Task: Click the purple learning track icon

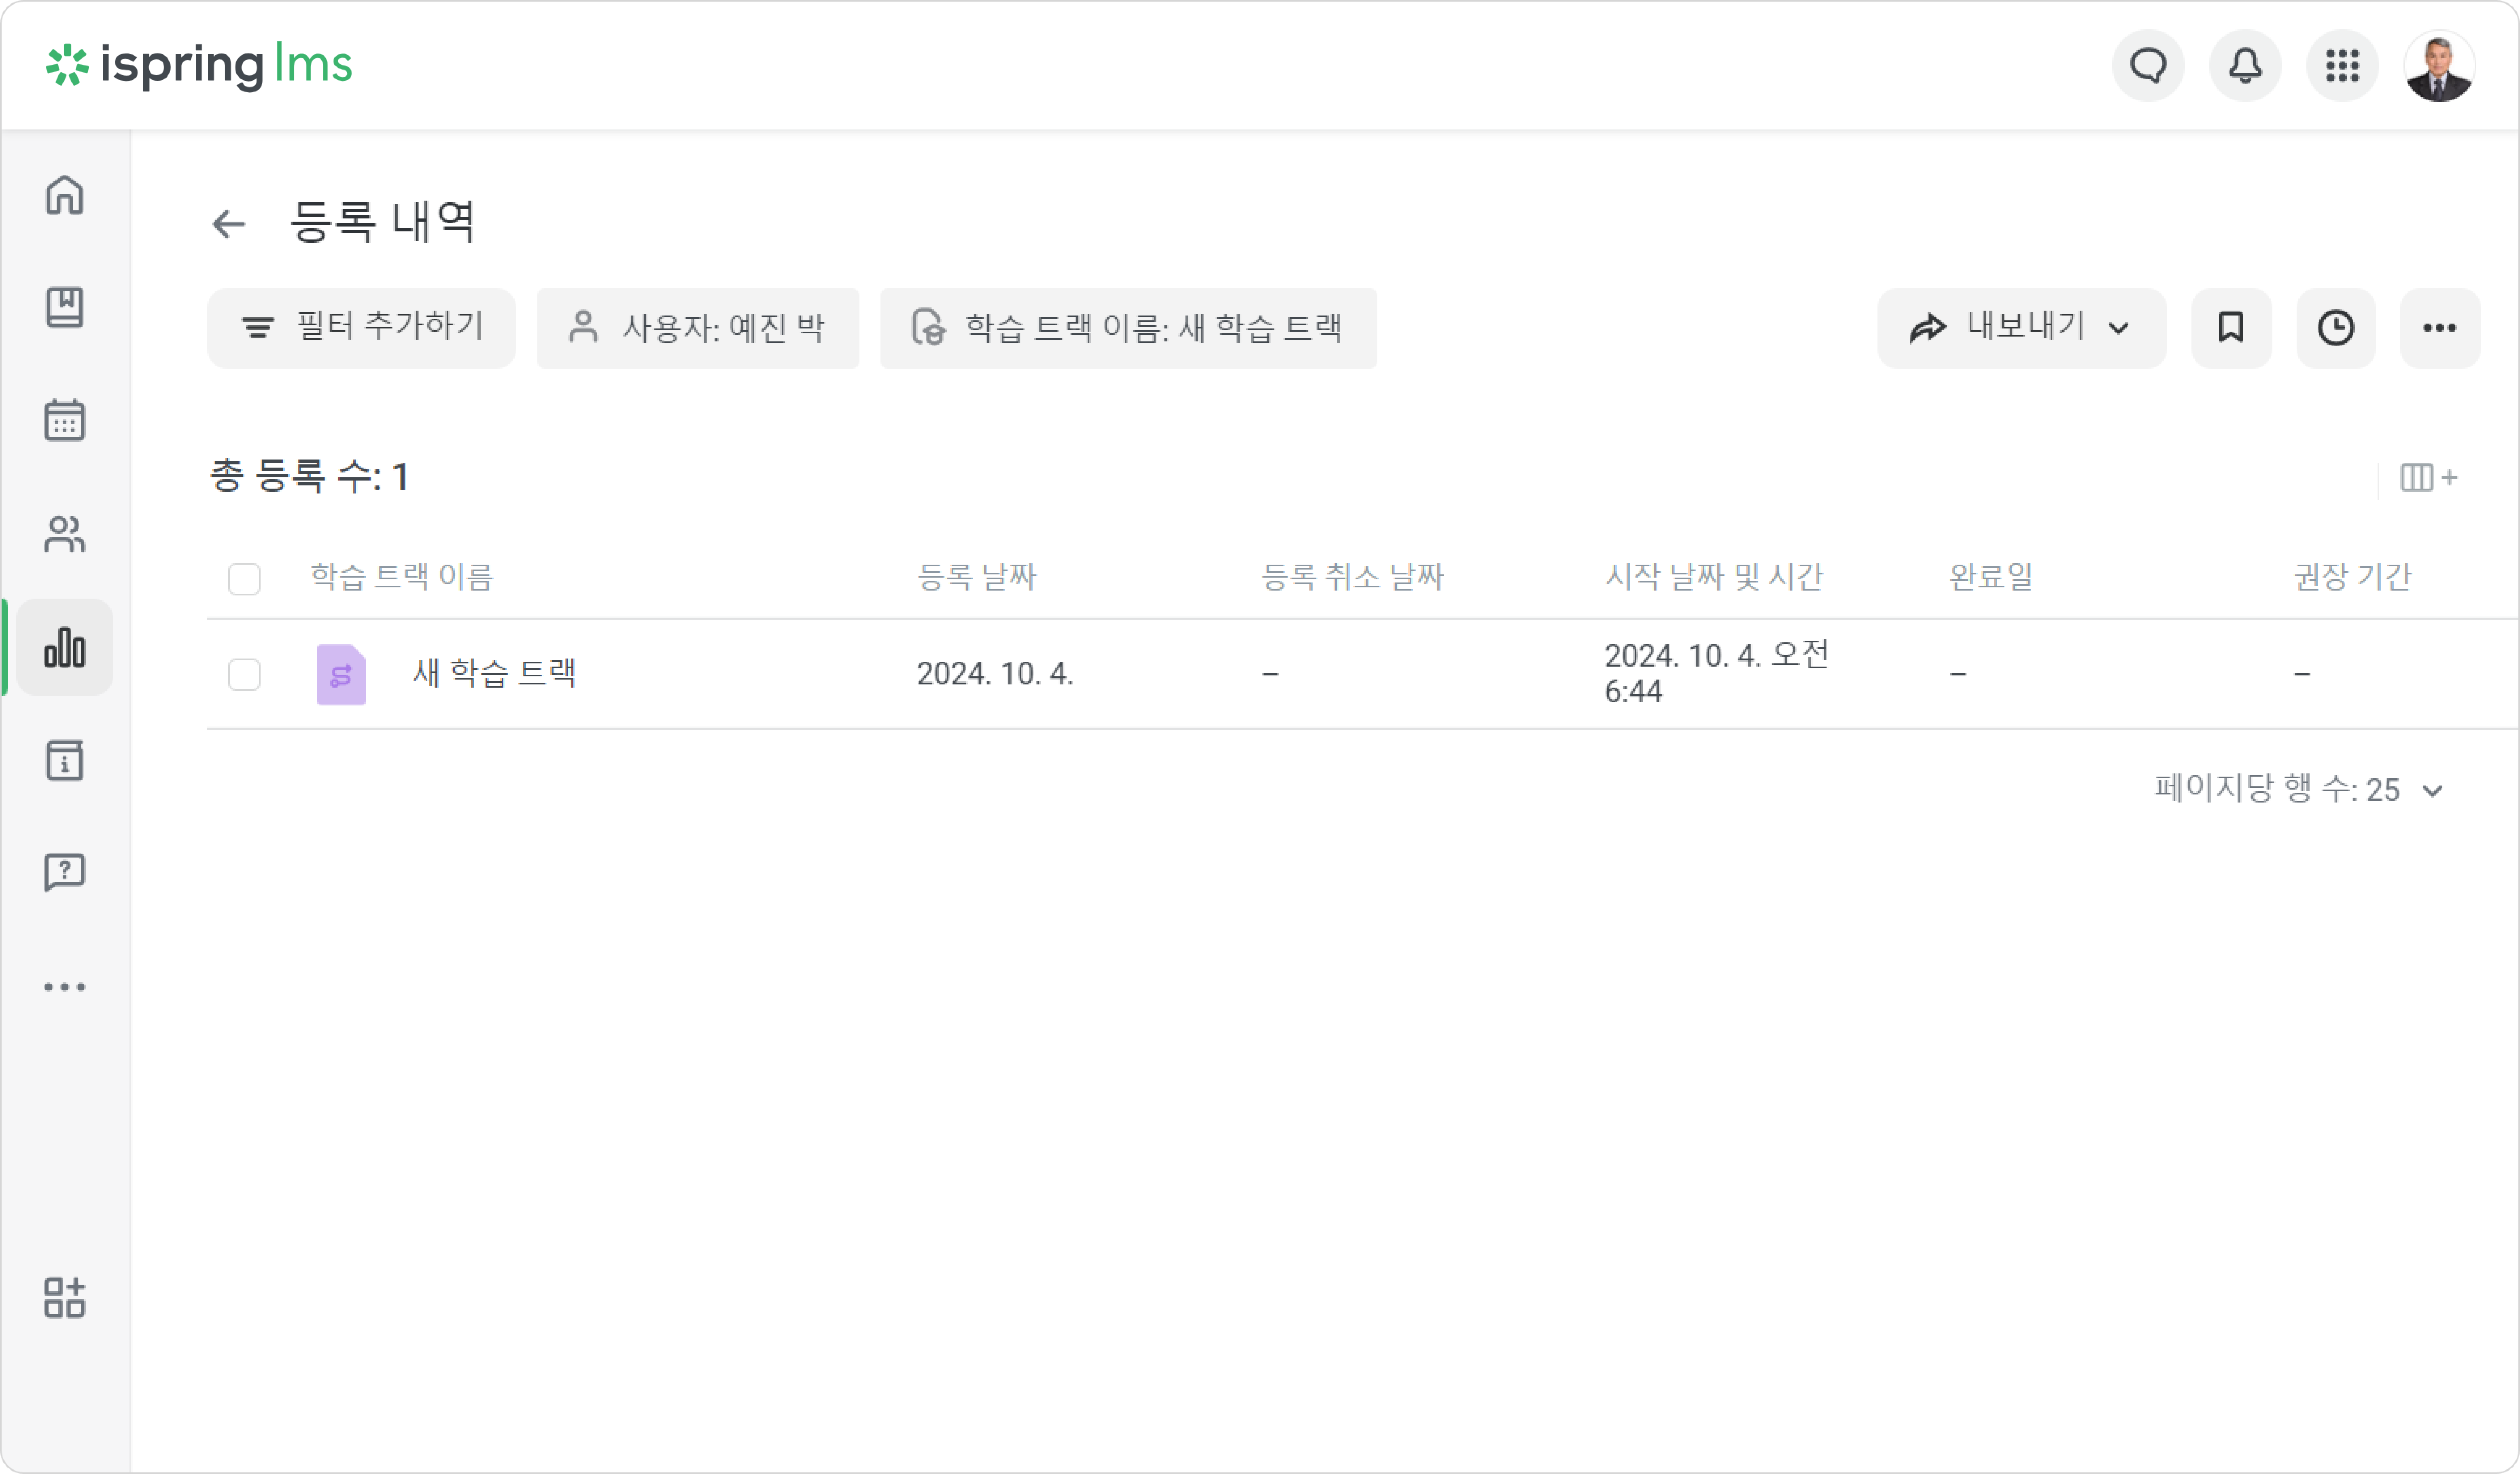Action: (x=341, y=675)
